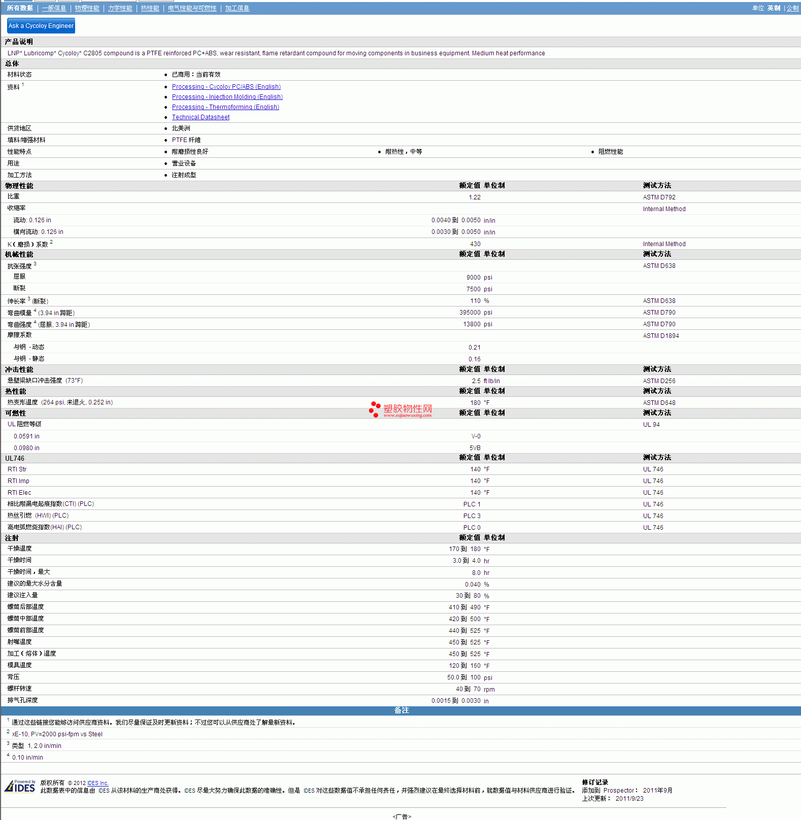Click footnote xE-10, PV=2000 psi-fpm vs Steel
Image resolution: width=801 pixels, height=820 pixels.
(x=57, y=734)
